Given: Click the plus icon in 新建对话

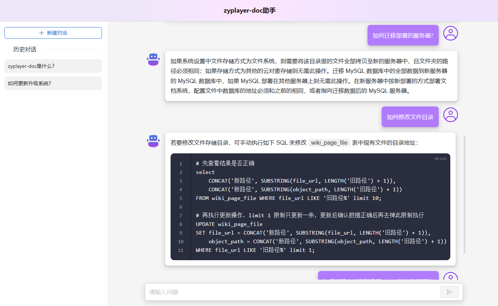Looking at the screenshot, I should pos(42,33).
